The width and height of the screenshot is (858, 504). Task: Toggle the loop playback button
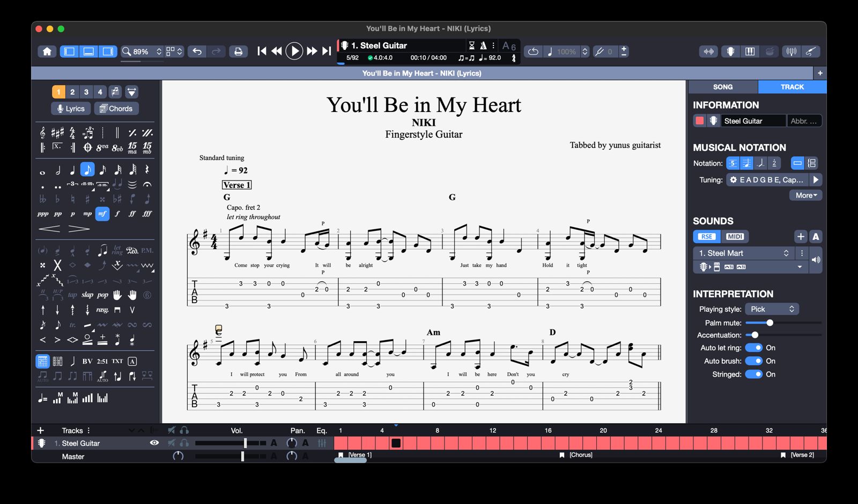(x=533, y=51)
